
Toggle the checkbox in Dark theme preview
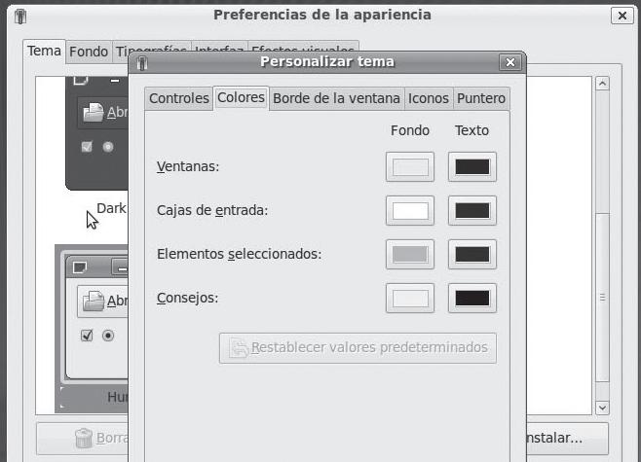tap(87, 147)
